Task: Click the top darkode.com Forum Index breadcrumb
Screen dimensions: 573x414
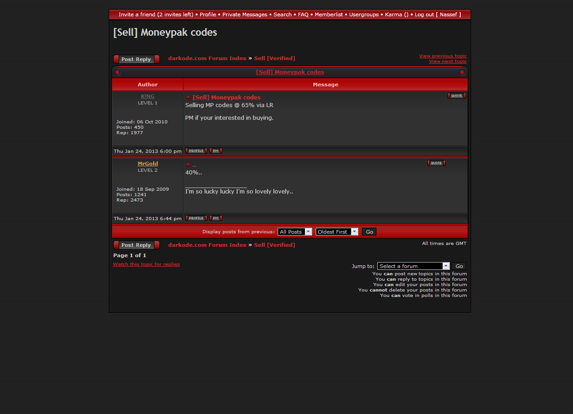Action: click(207, 58)
